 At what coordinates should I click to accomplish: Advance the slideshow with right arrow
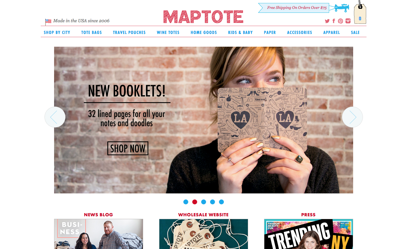coord(352,117)
